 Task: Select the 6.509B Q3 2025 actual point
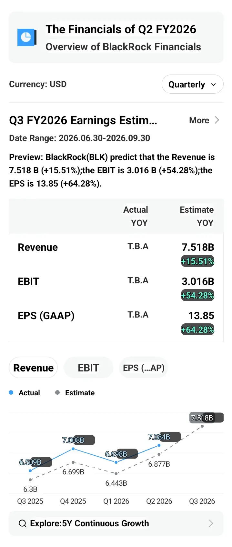click(x=30, y=471)
